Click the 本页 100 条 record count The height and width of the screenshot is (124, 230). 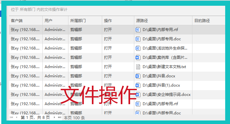74,118
